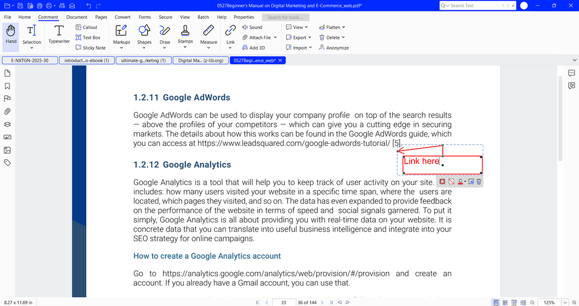The height and width of the screenshot is (306, 579).
Task: Delete the annotation with the trash icon
Action: (x=479, y=182)
